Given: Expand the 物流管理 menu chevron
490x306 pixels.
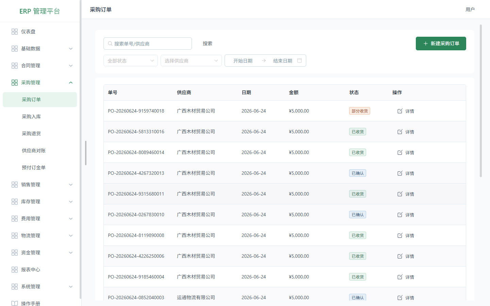Looking at the screenshot, I should pyautogui.click(x=71, y=236).
